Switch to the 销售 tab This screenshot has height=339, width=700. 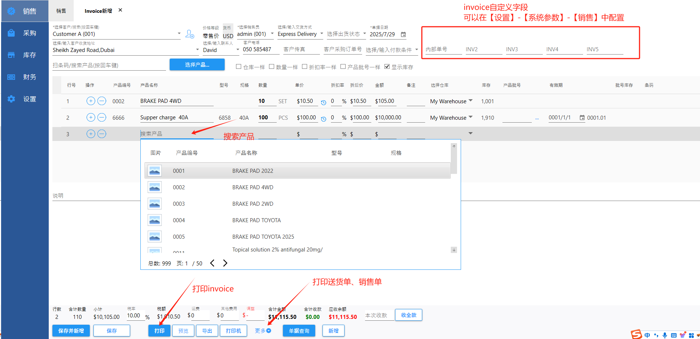[x=61, y=11]
